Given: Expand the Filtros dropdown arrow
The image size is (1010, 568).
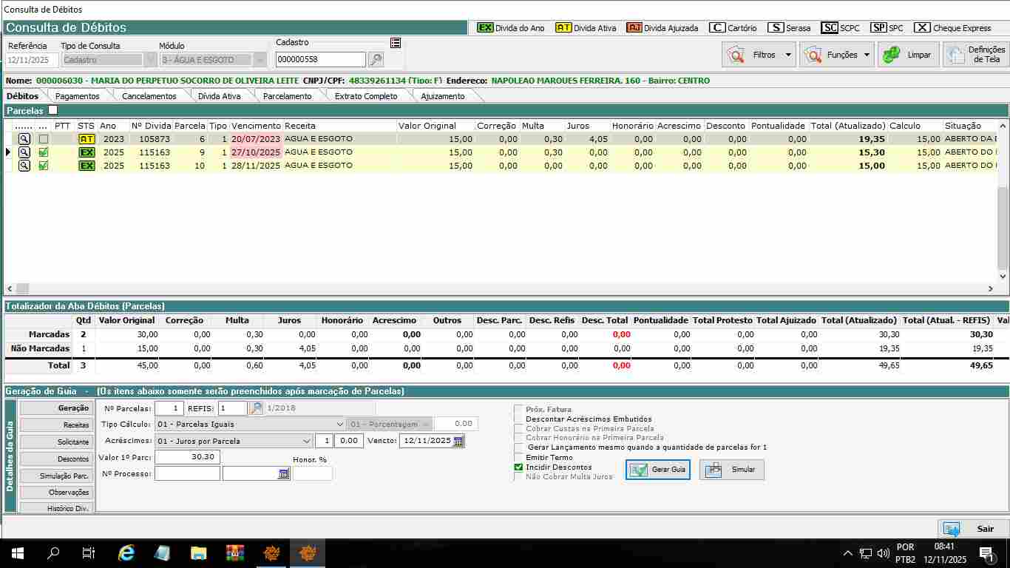Looking at the screenshot, I should [x=788, y=55].
